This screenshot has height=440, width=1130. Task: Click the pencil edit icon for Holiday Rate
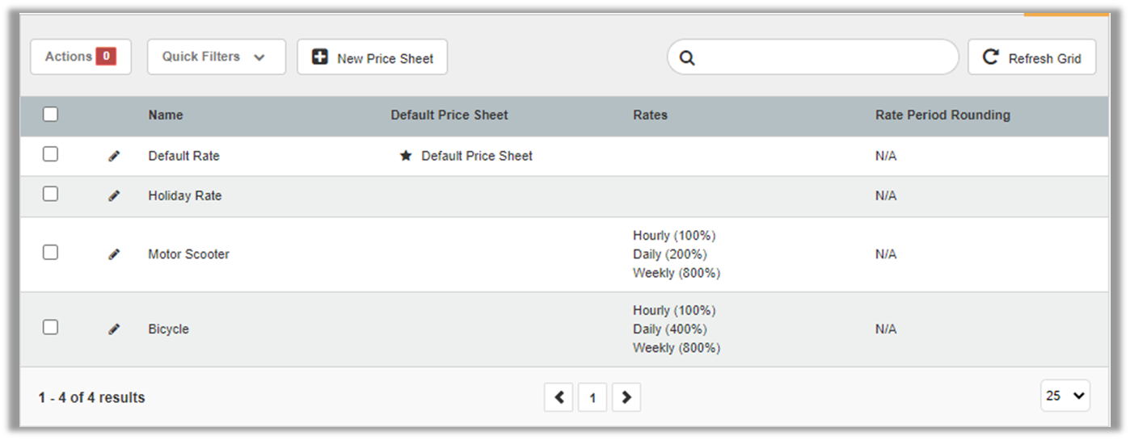point(114,196)
